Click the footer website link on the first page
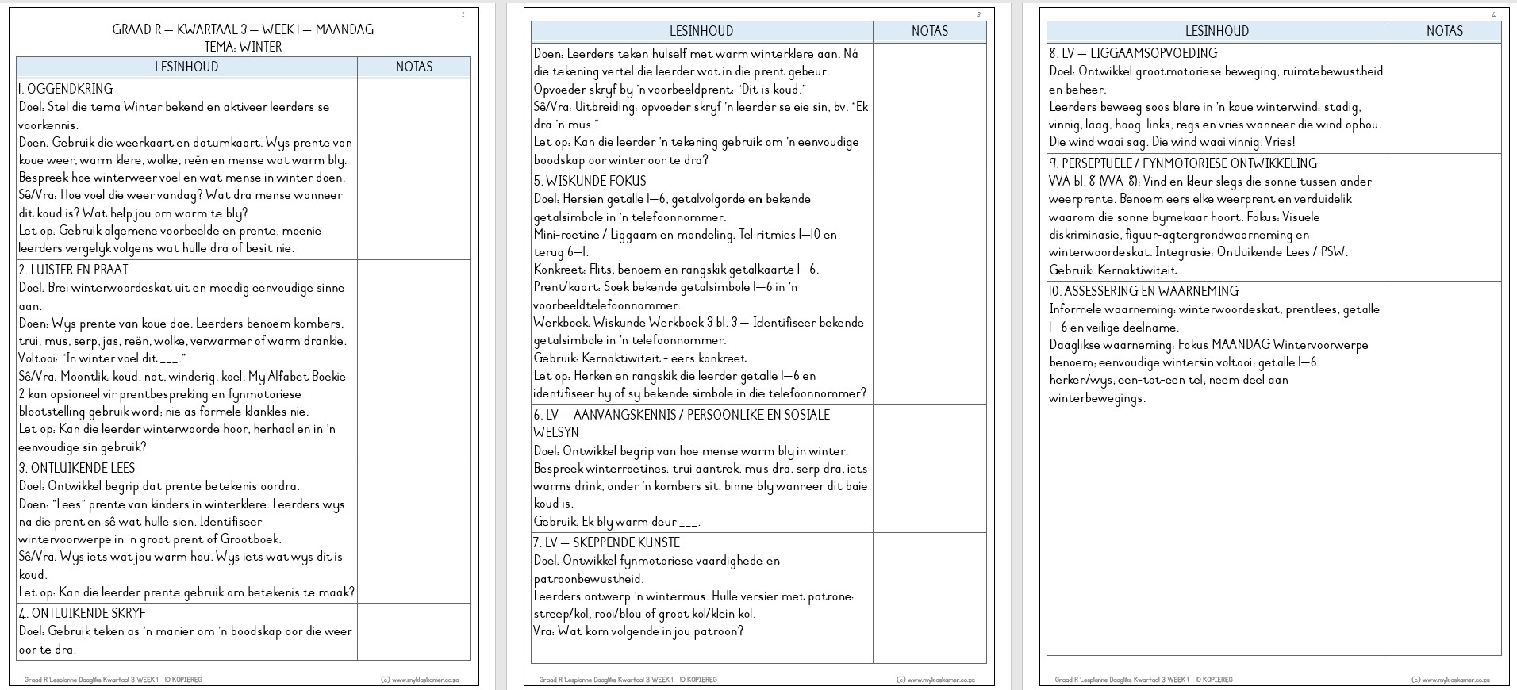Image resolution: width=1517 pixels, height=690 pixels. (420, 680)
